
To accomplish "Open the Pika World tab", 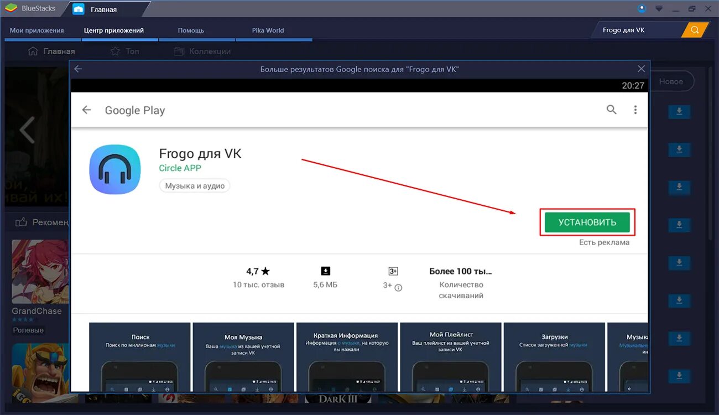I will pyautogui.click(x=268, y=30).
